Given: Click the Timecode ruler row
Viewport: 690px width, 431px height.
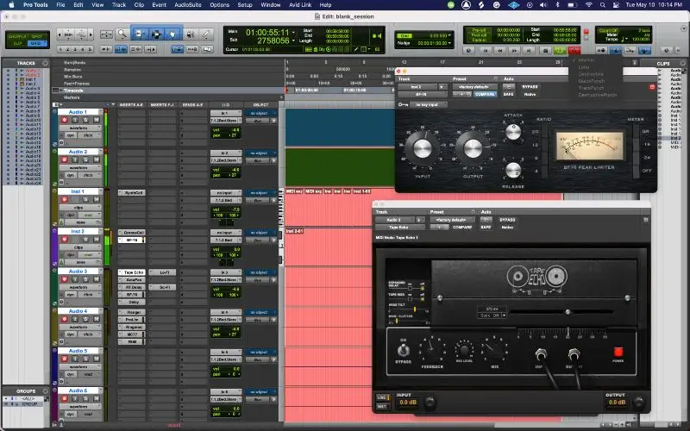Looking at the screenshot, I should [168, 91].
